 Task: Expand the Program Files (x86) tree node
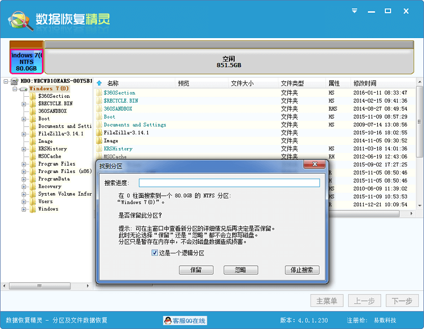coord(24,172)
